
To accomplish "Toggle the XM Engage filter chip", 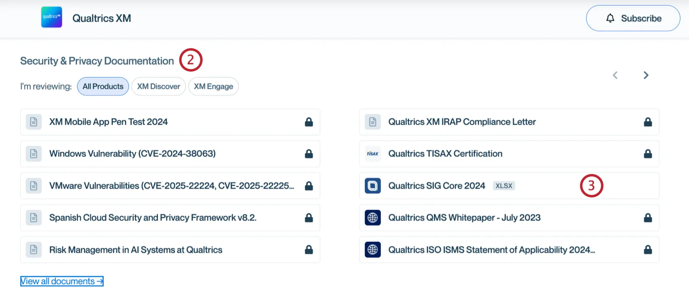I will tap(213, 87).
